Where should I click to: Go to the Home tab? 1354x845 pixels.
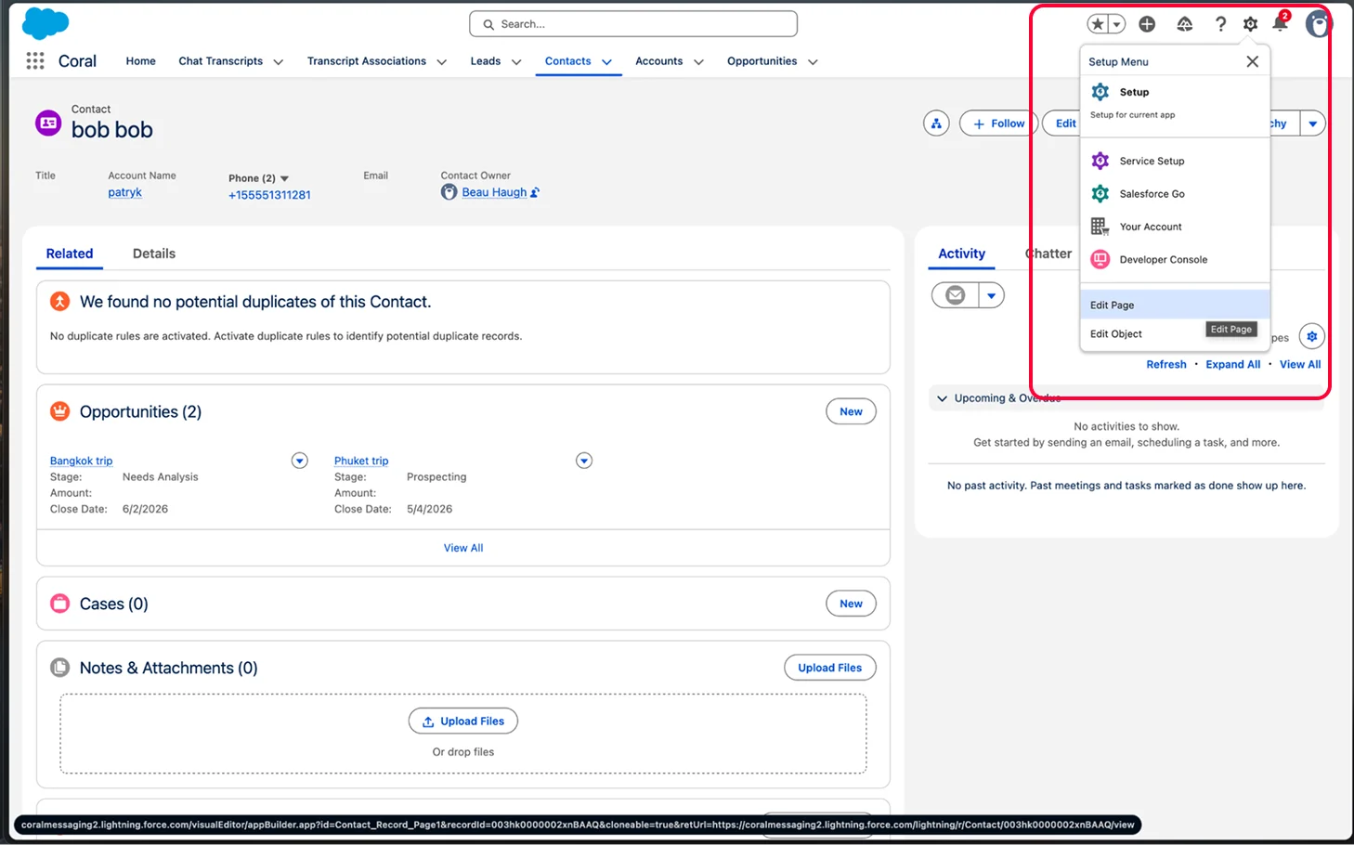pos(140,61)
